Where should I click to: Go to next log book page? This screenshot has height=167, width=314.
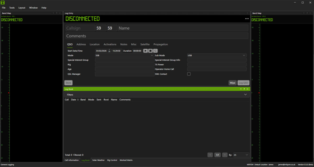point(225,155)
